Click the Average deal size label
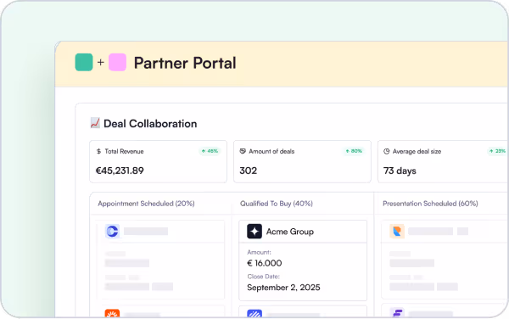This screenshot has width=509, height=319. click(417, 152)
